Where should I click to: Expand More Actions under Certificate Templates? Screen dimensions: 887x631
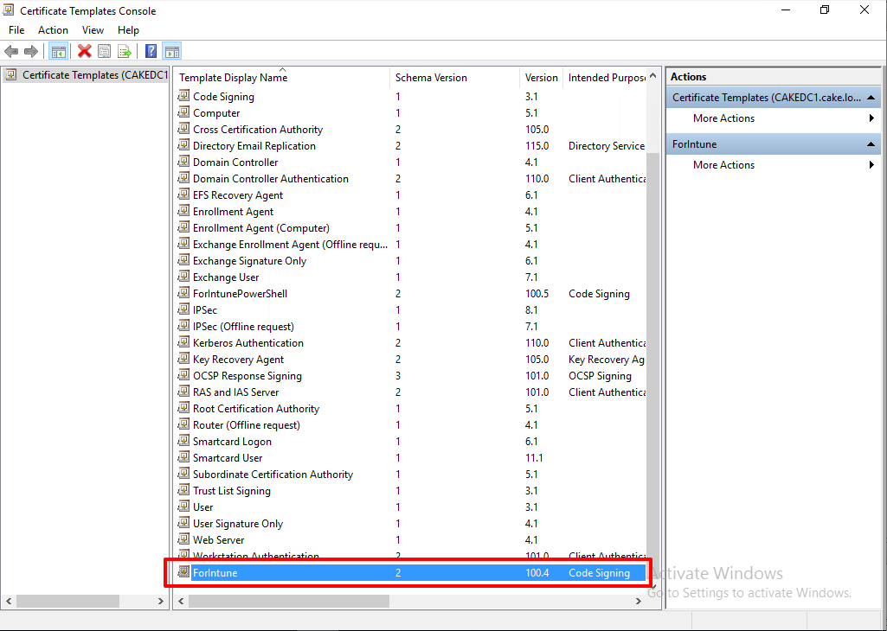(x=774, y=118)
